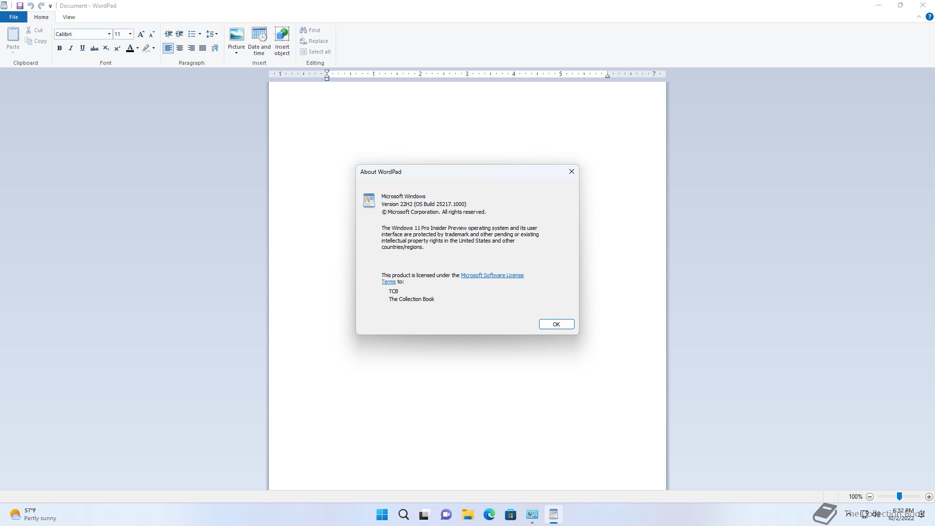
Task: Align text left
Action: [x=168, y=48]
